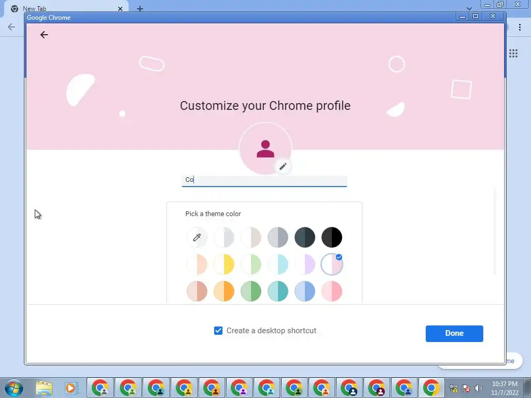Click browser back arrow in background window
531x398 pixels.
click(x=11, y=27)
